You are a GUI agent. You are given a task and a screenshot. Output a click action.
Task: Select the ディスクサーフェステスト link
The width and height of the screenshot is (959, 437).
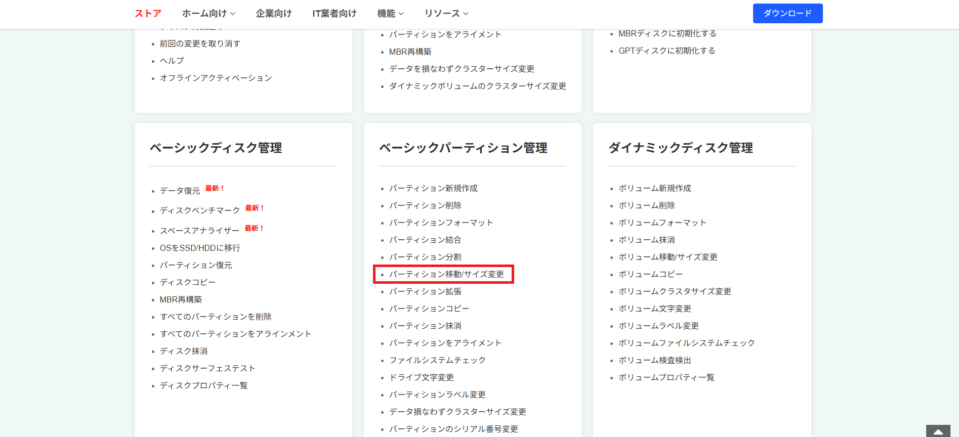(x=207, y=368)
